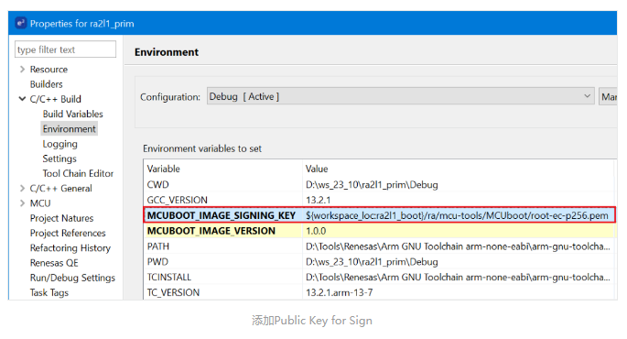Select the Environment tree item

tap(70, 129)
